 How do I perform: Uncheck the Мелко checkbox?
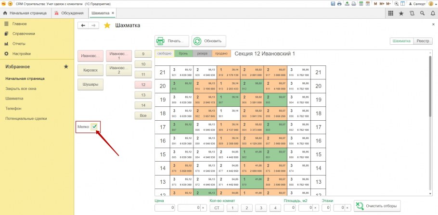[x=95, y=127]
